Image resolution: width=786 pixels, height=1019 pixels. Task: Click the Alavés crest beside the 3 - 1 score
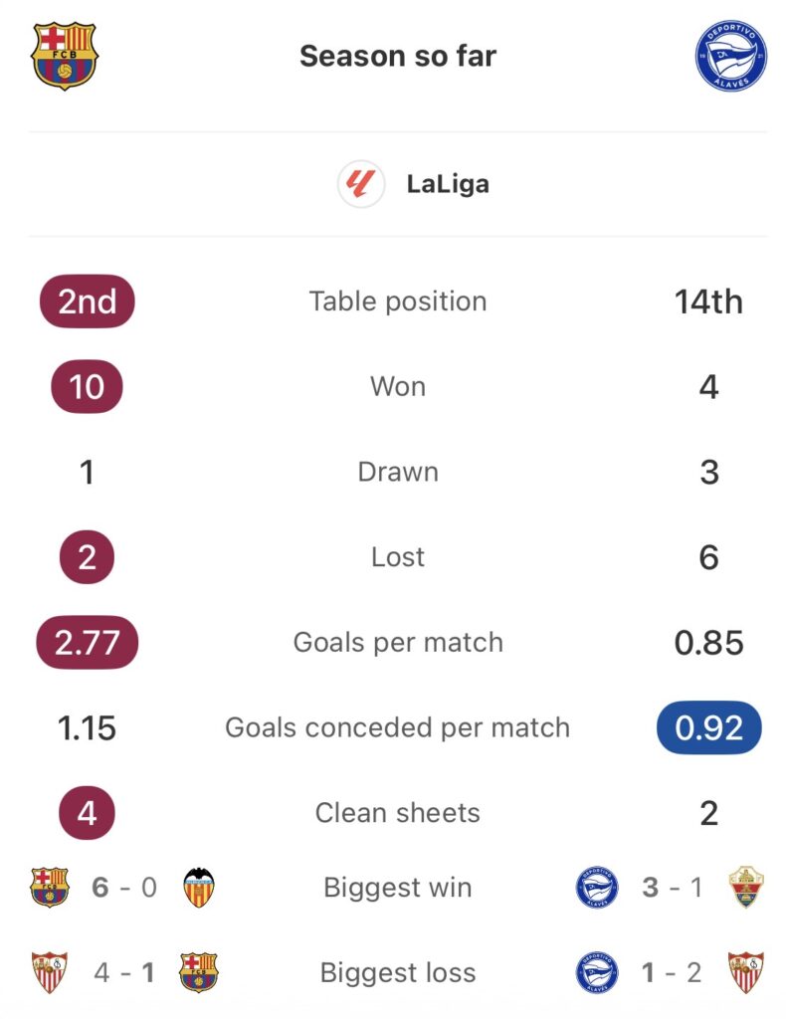coord(596,887)
